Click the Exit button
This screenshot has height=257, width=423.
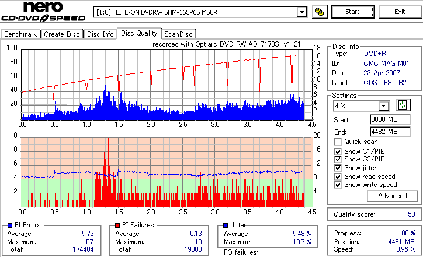click(x=400, y=12)
